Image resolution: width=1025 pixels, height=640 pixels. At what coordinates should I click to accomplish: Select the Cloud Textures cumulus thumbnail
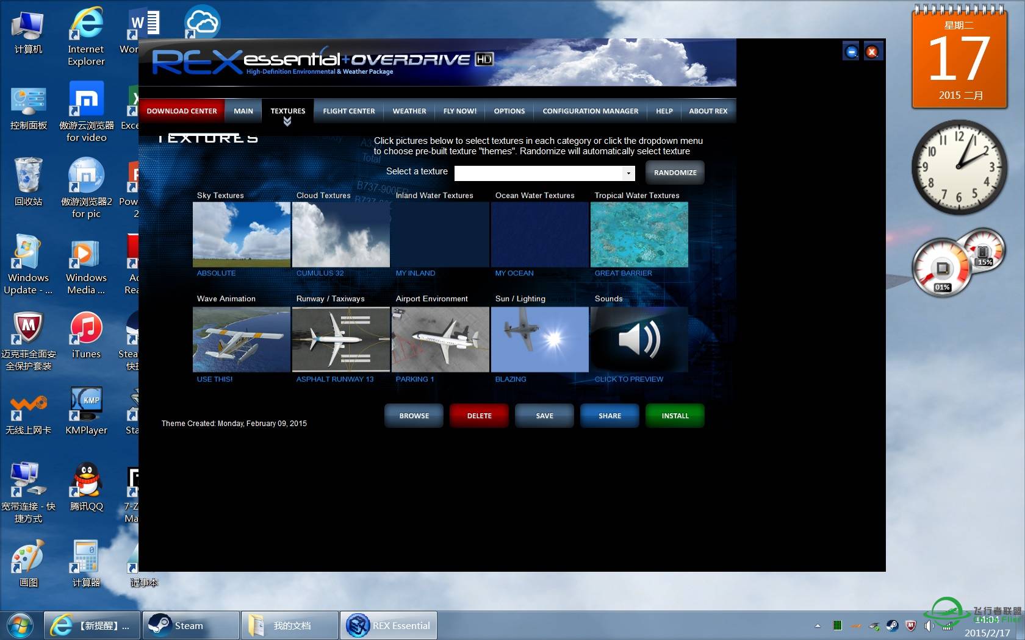coord(341,235)
